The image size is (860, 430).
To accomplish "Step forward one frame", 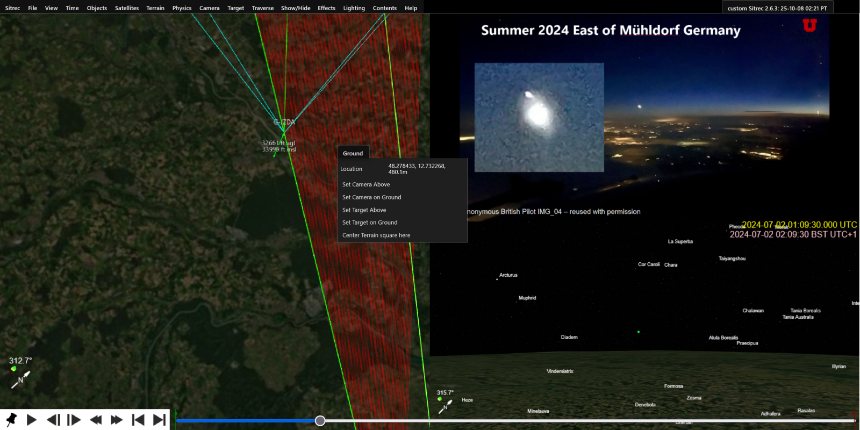I will 74,420.
